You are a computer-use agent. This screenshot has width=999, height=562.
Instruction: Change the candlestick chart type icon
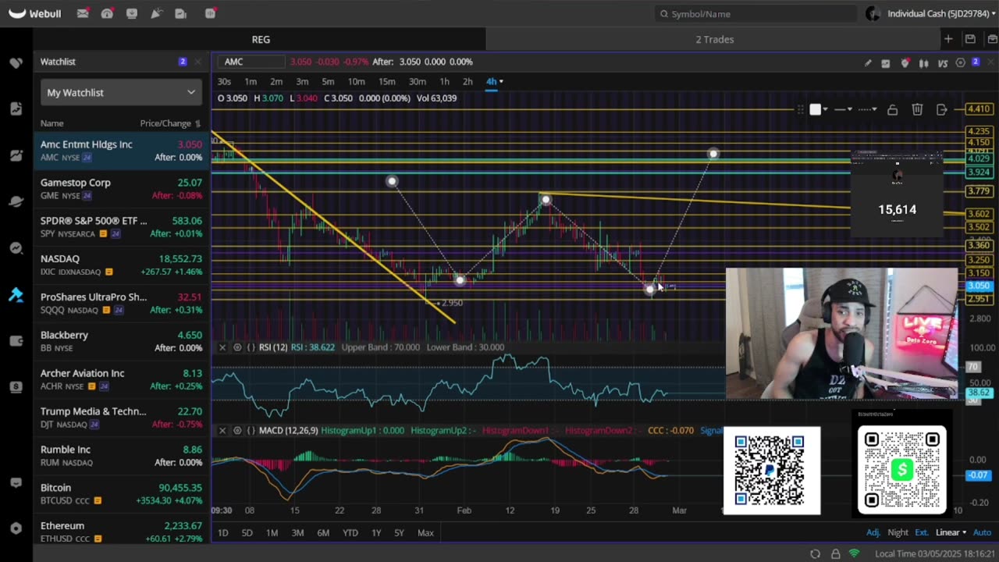coord(924,63)
